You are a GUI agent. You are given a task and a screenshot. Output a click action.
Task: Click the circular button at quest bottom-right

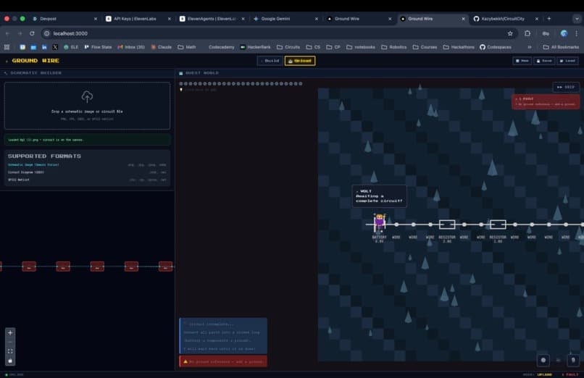coord(543,360)
